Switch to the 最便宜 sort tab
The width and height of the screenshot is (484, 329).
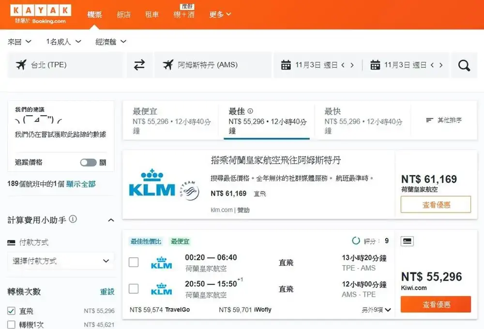tap(172, 120)
